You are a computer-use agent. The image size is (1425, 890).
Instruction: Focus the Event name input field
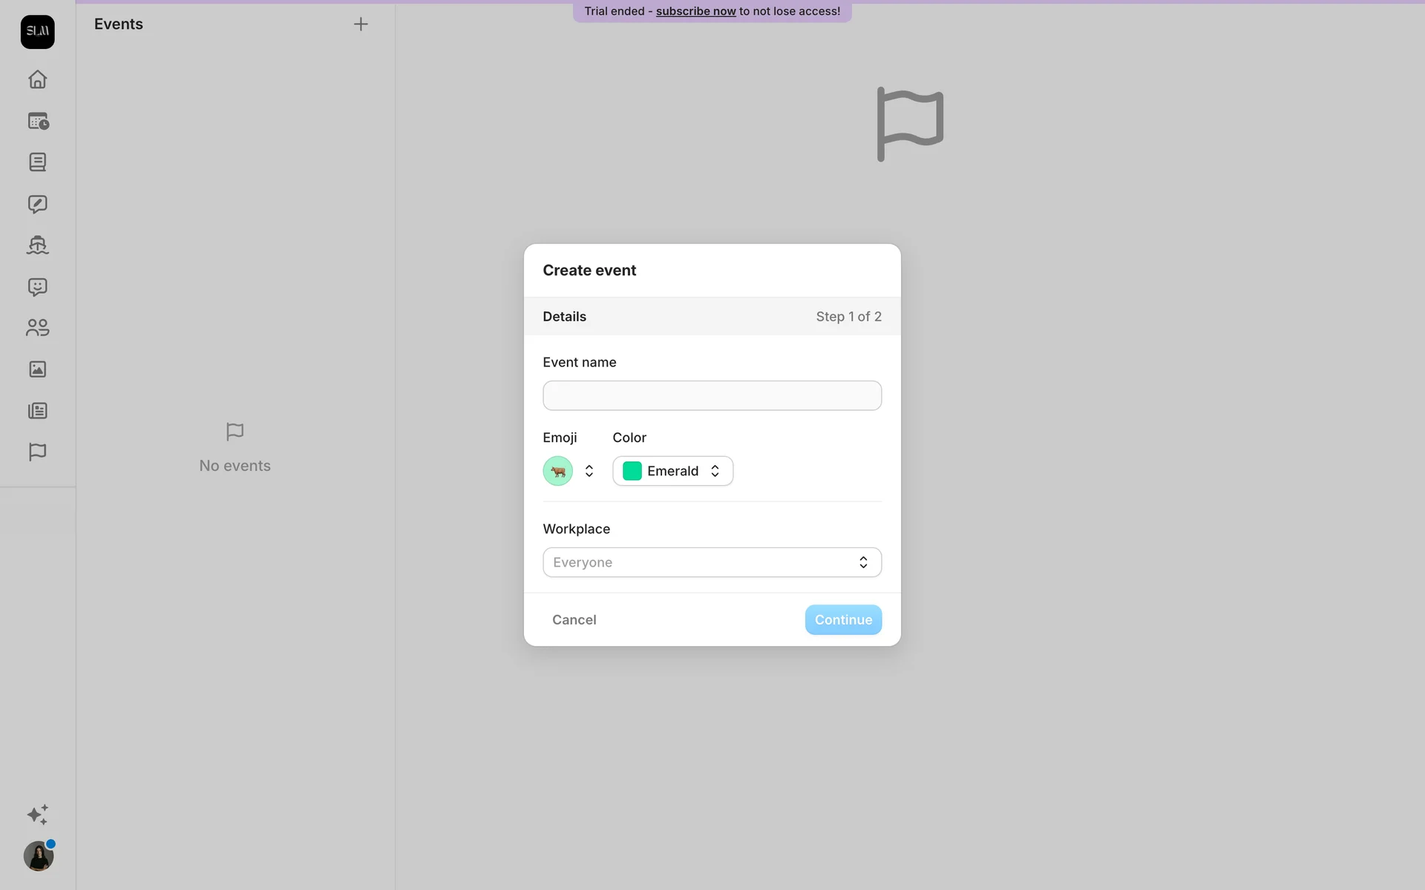(x=712, y=395)
